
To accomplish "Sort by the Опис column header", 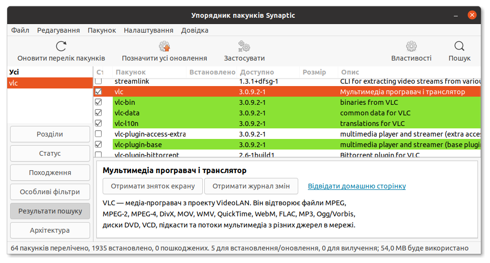I will (x=410, y=72).
